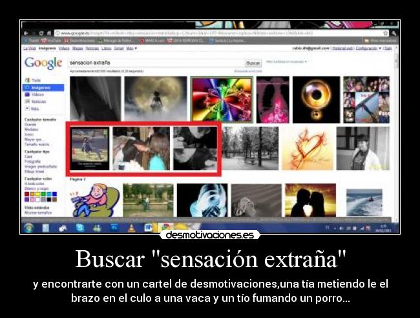Screen dimensions: 420x318
Task: Open Configuración dropdown at top right
Action: coord(368,48)
